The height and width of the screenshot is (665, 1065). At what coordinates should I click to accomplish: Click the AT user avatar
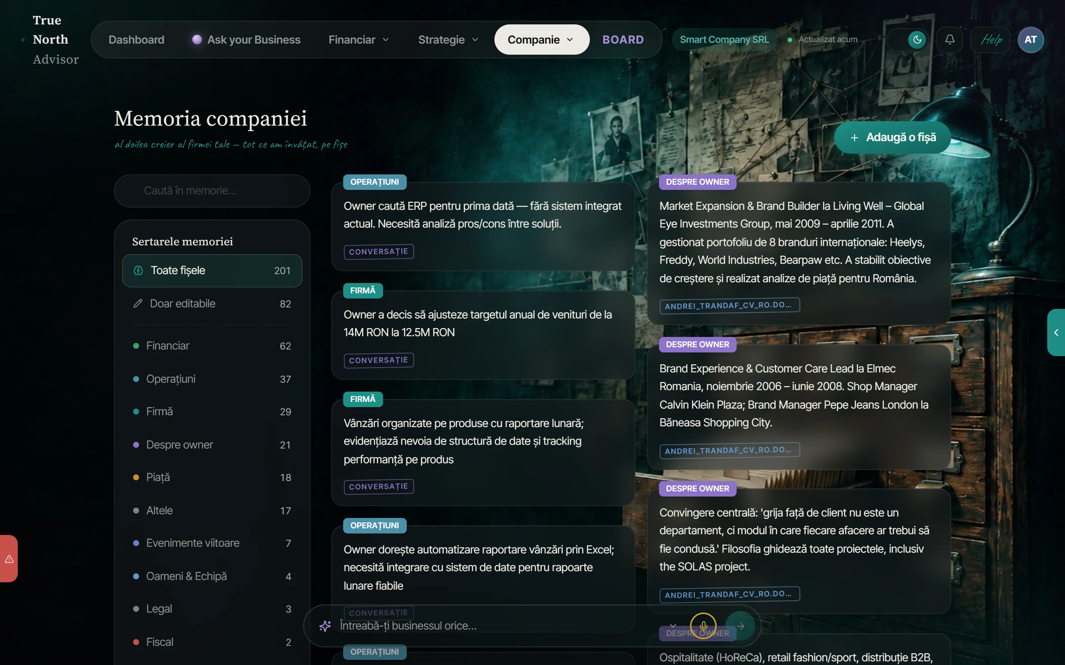tap(1030, 40)
